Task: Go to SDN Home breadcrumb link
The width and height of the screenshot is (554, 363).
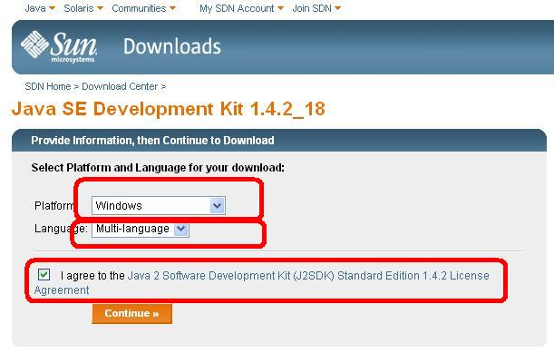Action: pyautogui.click(x=48, y=86)
